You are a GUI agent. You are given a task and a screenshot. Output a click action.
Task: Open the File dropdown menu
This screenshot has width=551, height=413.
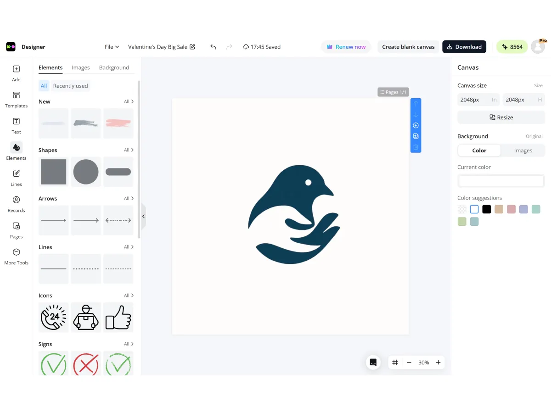click(x=112, y=47)
